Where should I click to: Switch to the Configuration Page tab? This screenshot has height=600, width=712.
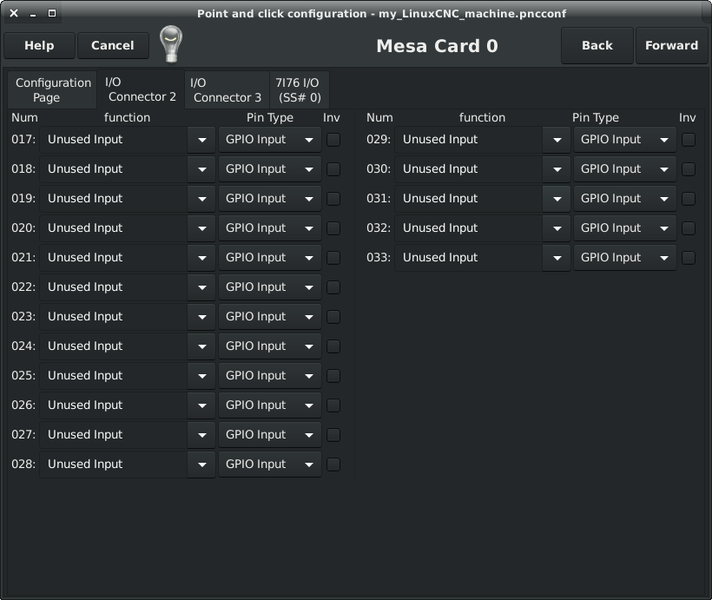(x=53, y=90)
